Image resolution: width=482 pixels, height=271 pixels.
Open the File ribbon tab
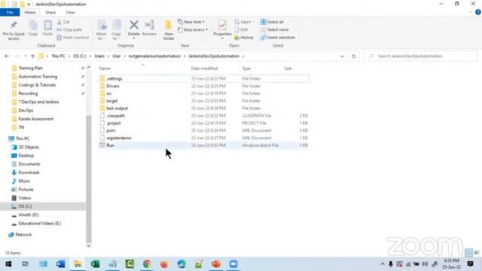point(10,12)
